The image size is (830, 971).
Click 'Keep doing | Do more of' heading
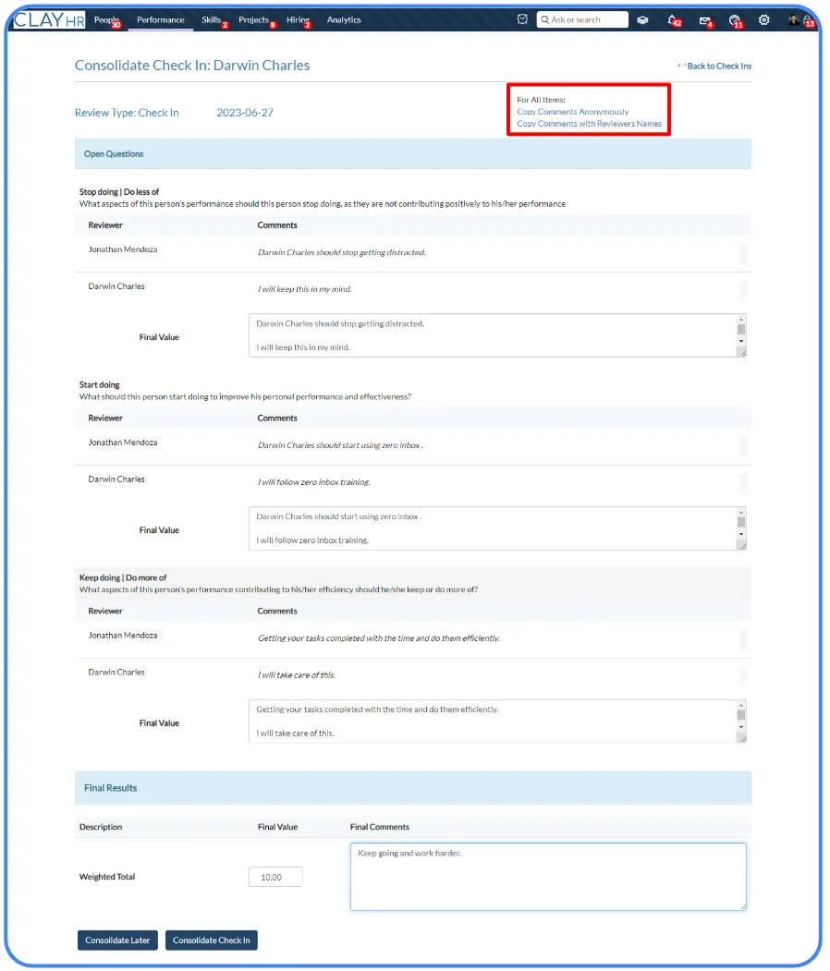point(123,577)
